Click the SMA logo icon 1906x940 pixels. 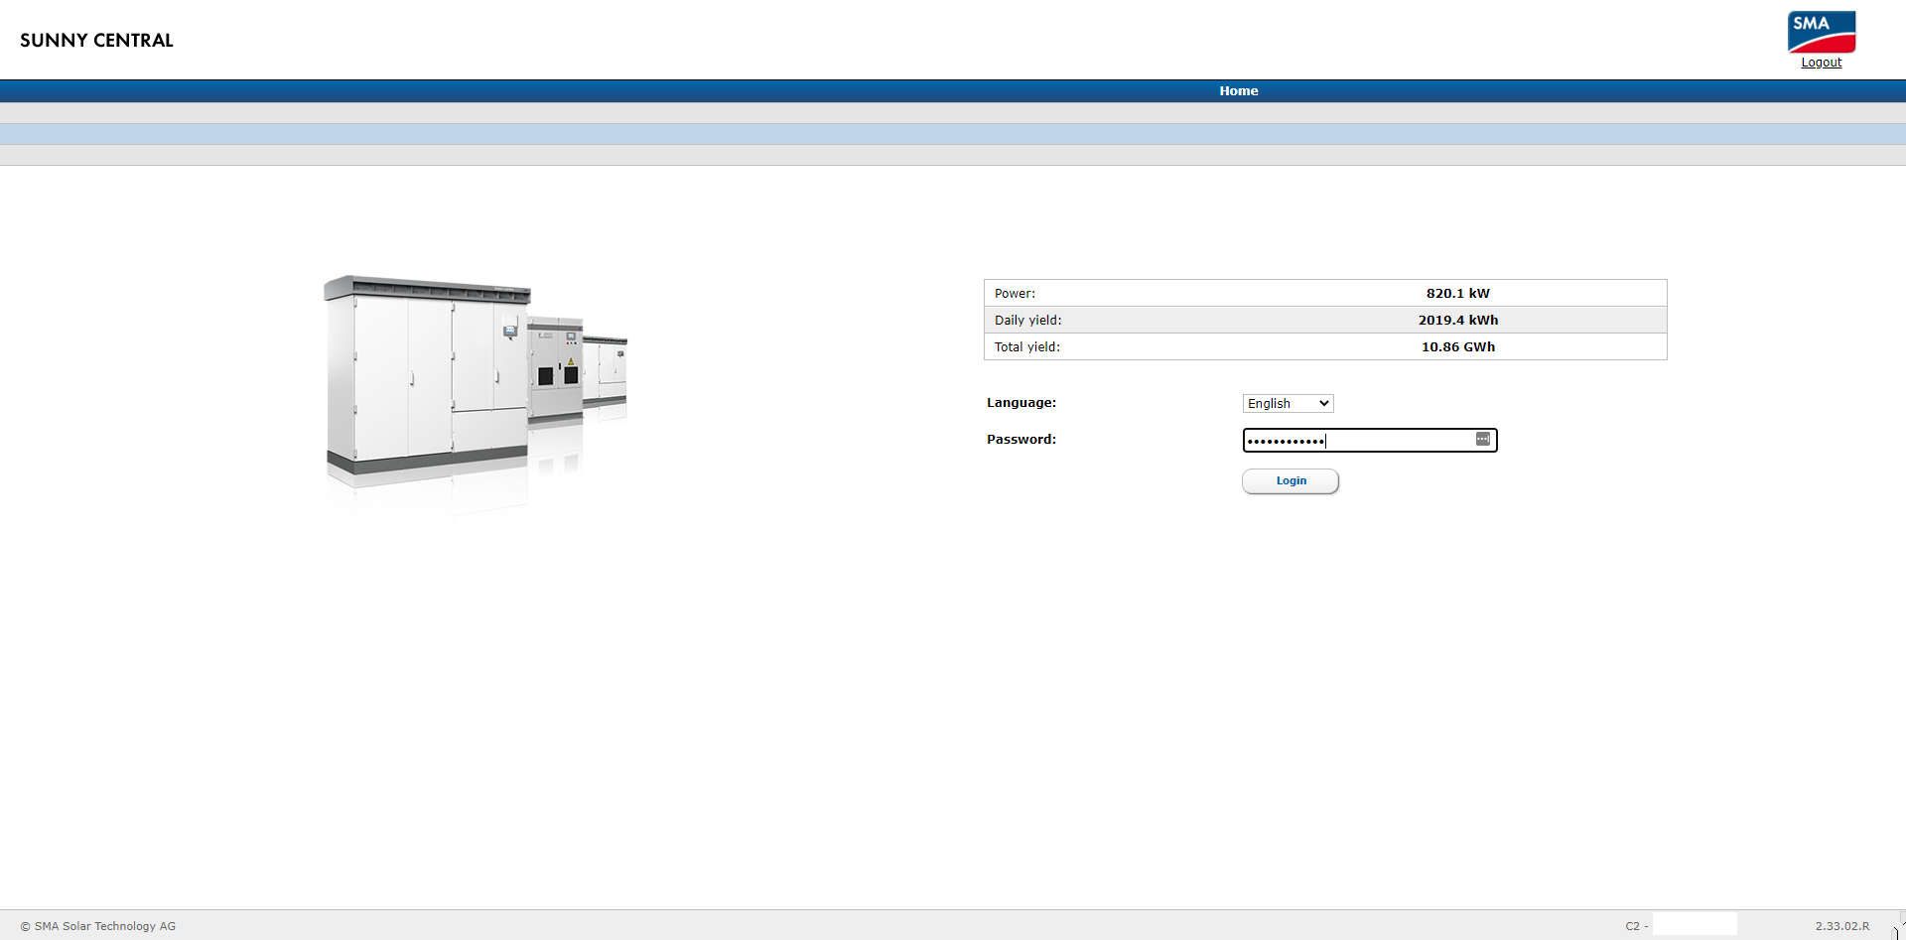[x=1822, y=32]
